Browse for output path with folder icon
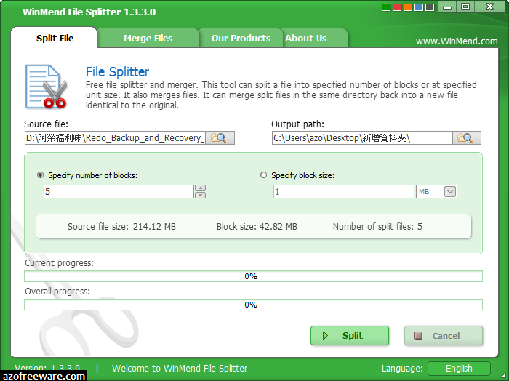The height and width of the screenshot is (381, 509). pos(467,138)
